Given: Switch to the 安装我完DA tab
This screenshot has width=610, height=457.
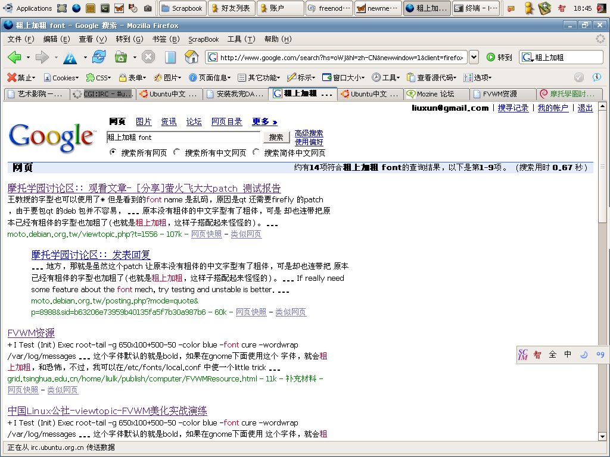Looking at the screenshot, I should (x=236, y=94).
